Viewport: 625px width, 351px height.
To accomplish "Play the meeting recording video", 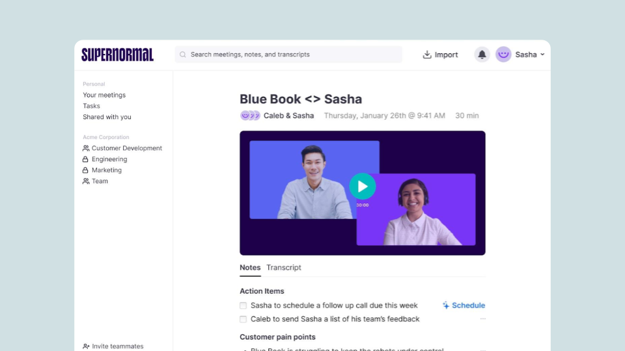I will pos(363,187).
